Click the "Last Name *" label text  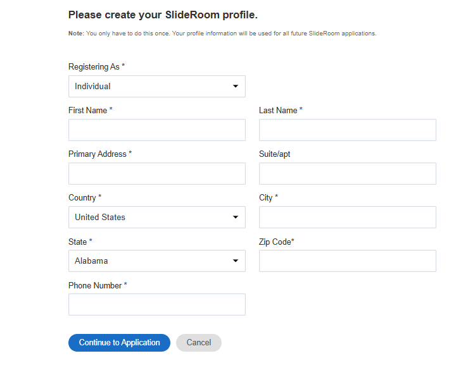(x=281, y=111)
